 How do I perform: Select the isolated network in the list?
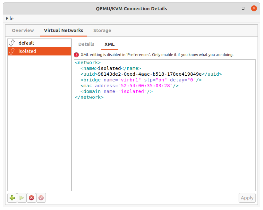[x=39, y=51]
